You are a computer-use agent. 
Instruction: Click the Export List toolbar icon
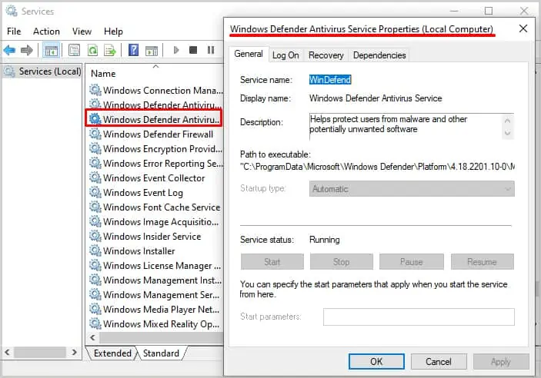[x=110, y=50]
